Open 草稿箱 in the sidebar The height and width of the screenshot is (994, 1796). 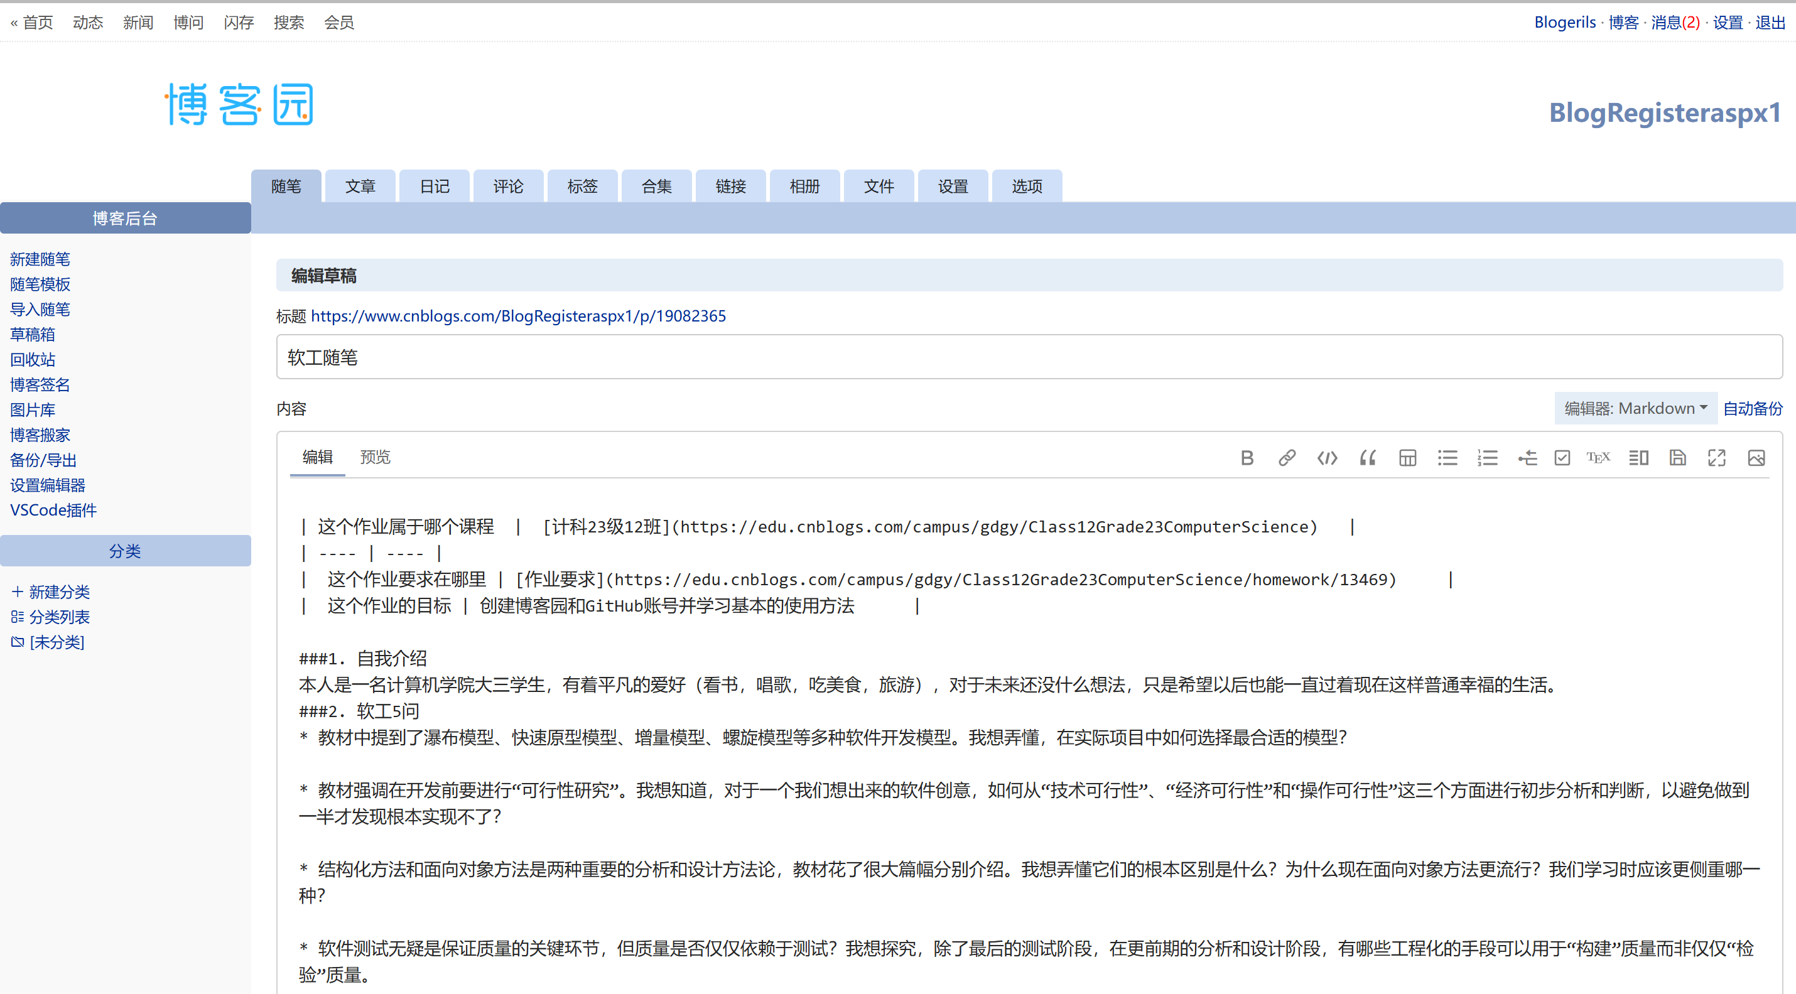(x=32, y=335)
